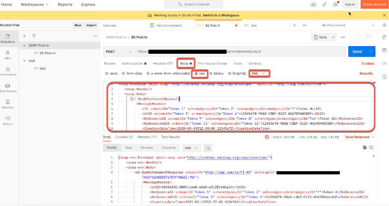Click the Environments sidebar icon

tap(7, 70)
